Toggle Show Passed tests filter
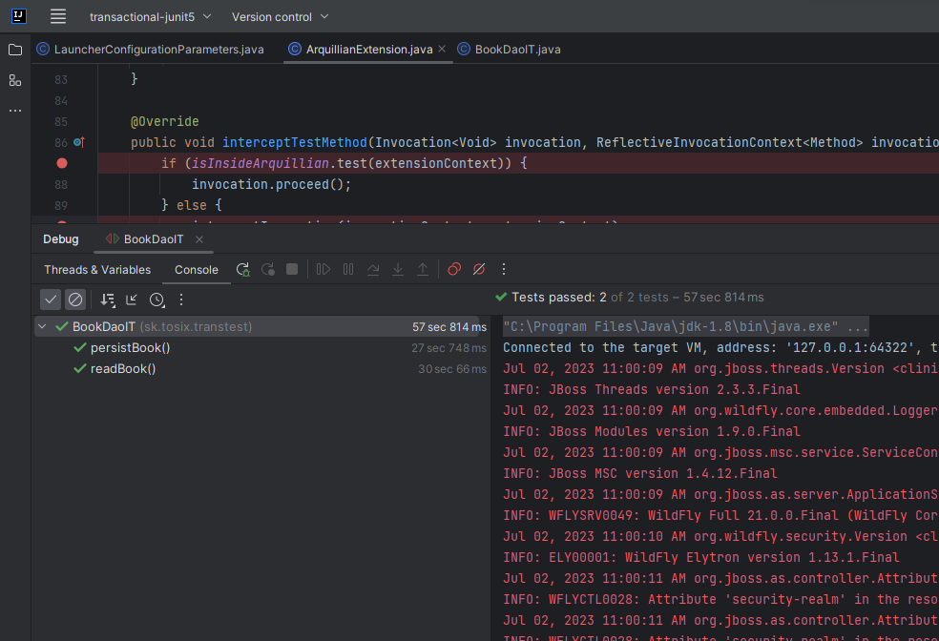 [51, 300]
